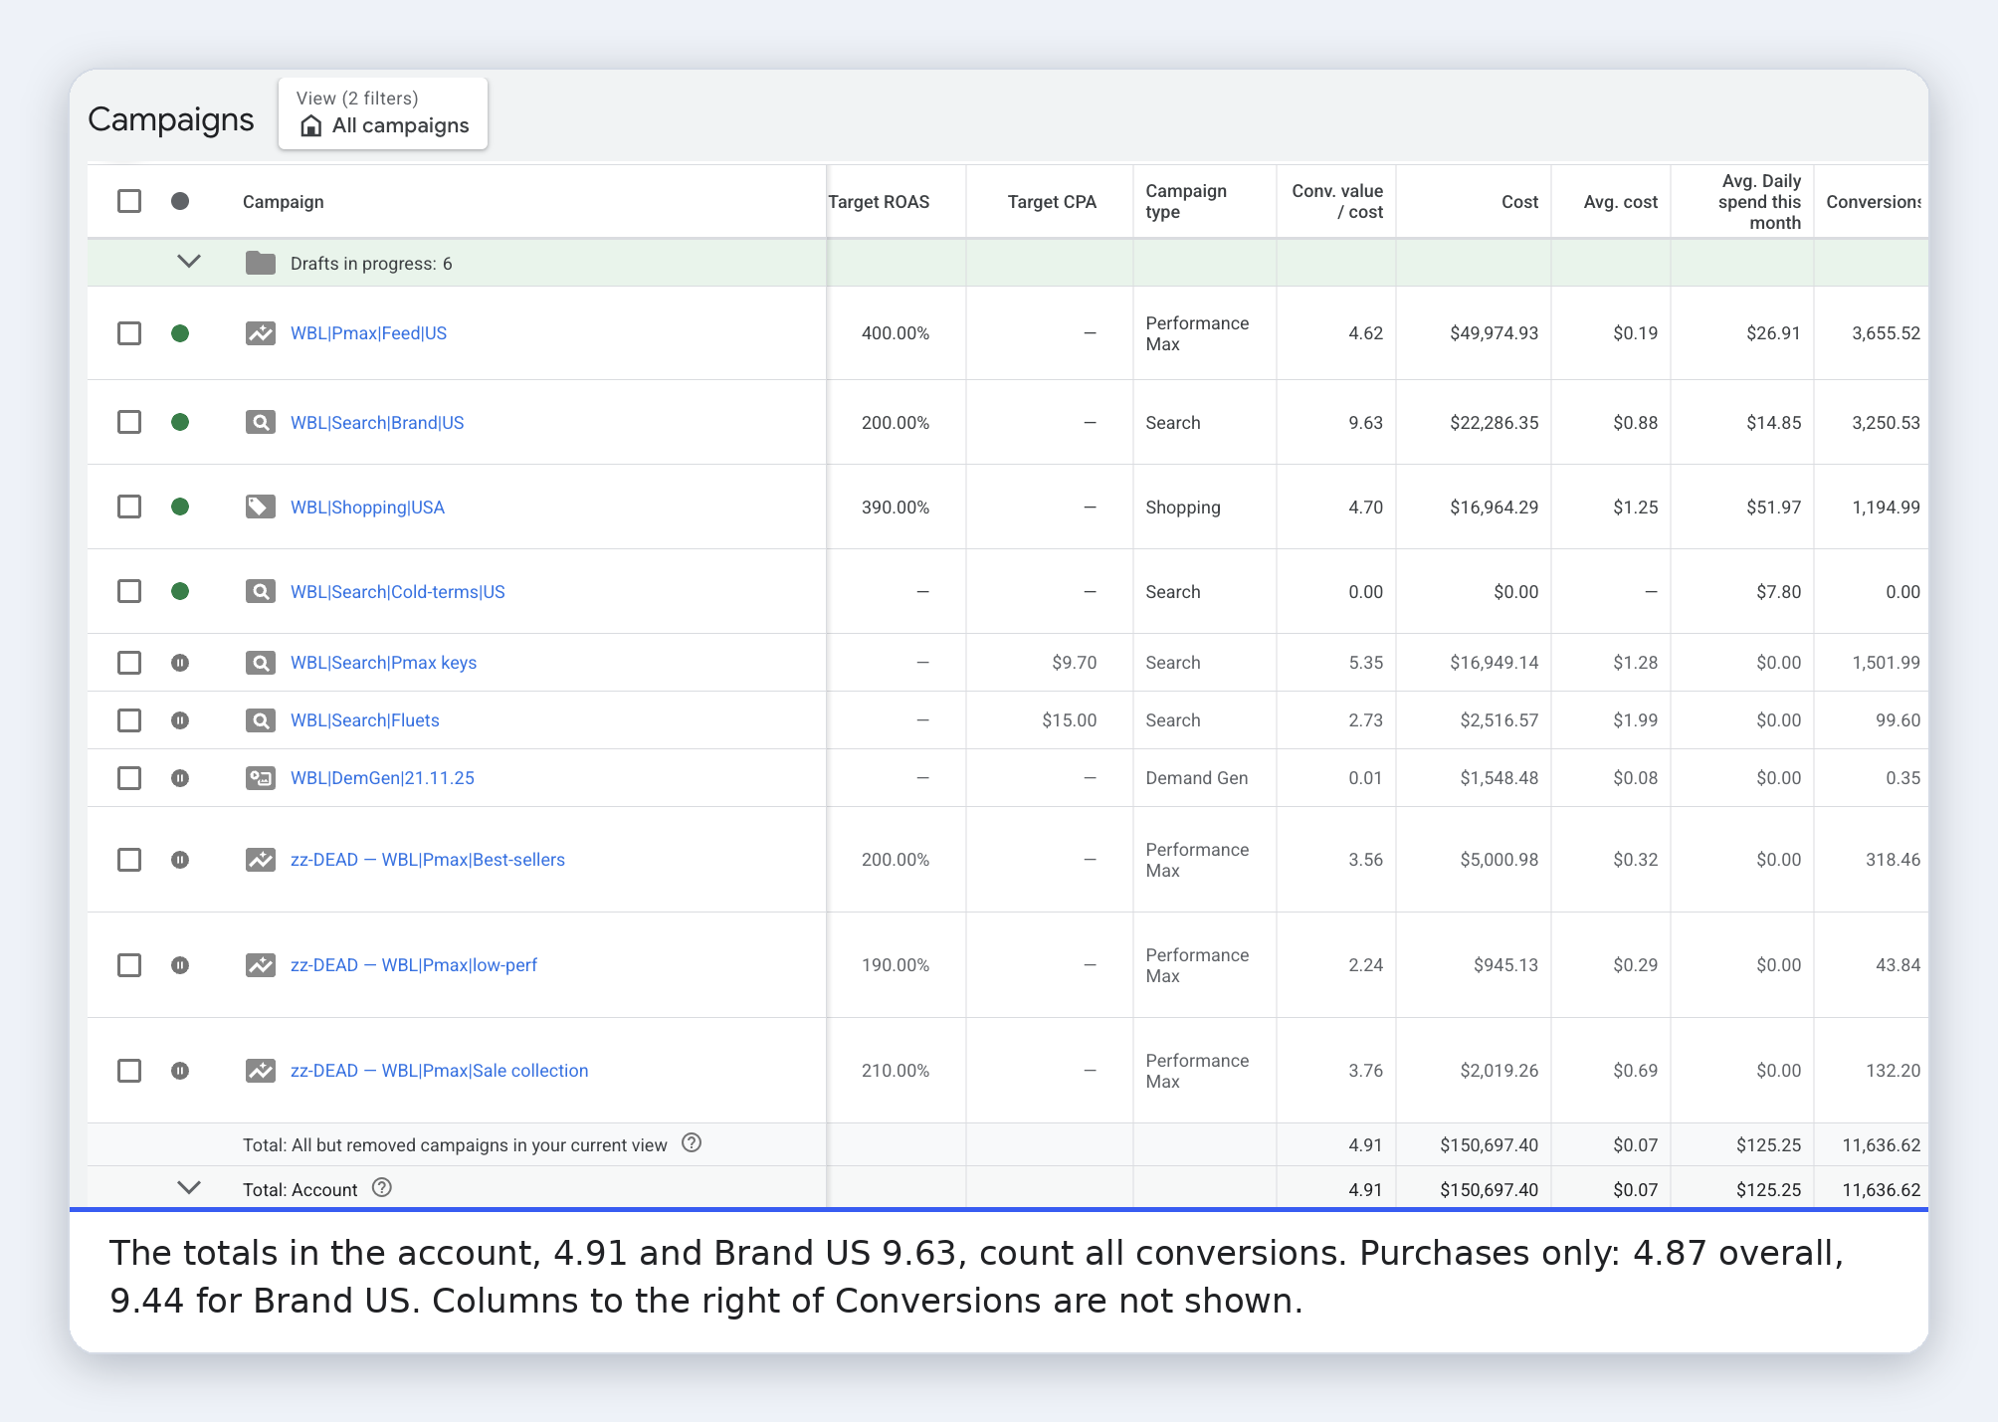Toggle the select-all campaigns checkbox in header
Image resolution: width=1998 pixels, height=1422 pixels.
point(129,201)
